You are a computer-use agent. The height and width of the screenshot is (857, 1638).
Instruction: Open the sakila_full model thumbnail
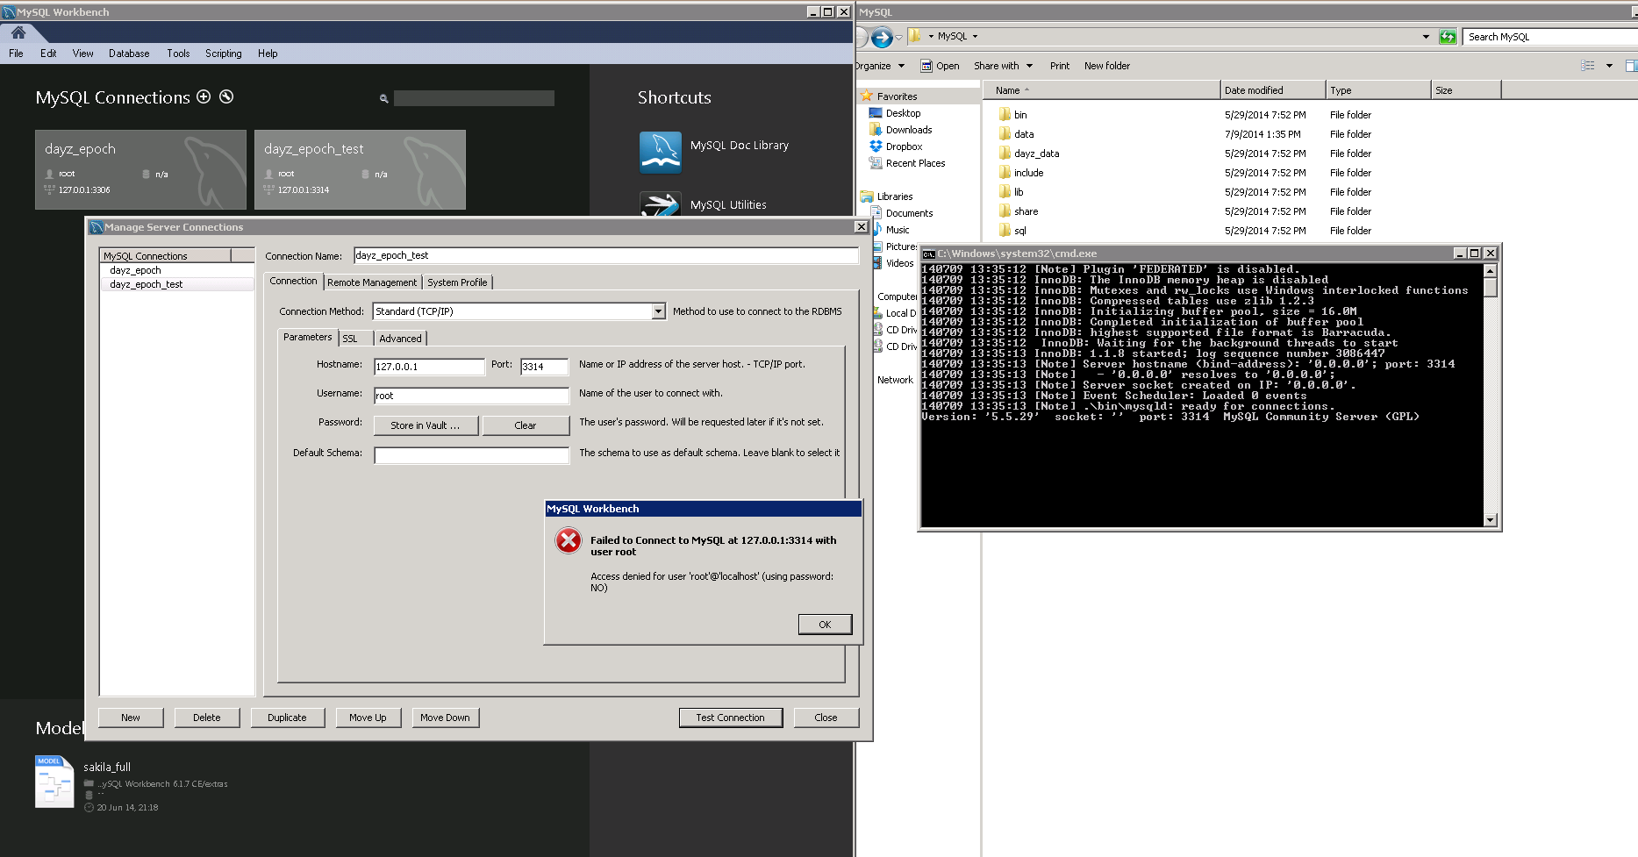[x=54, y=782]
